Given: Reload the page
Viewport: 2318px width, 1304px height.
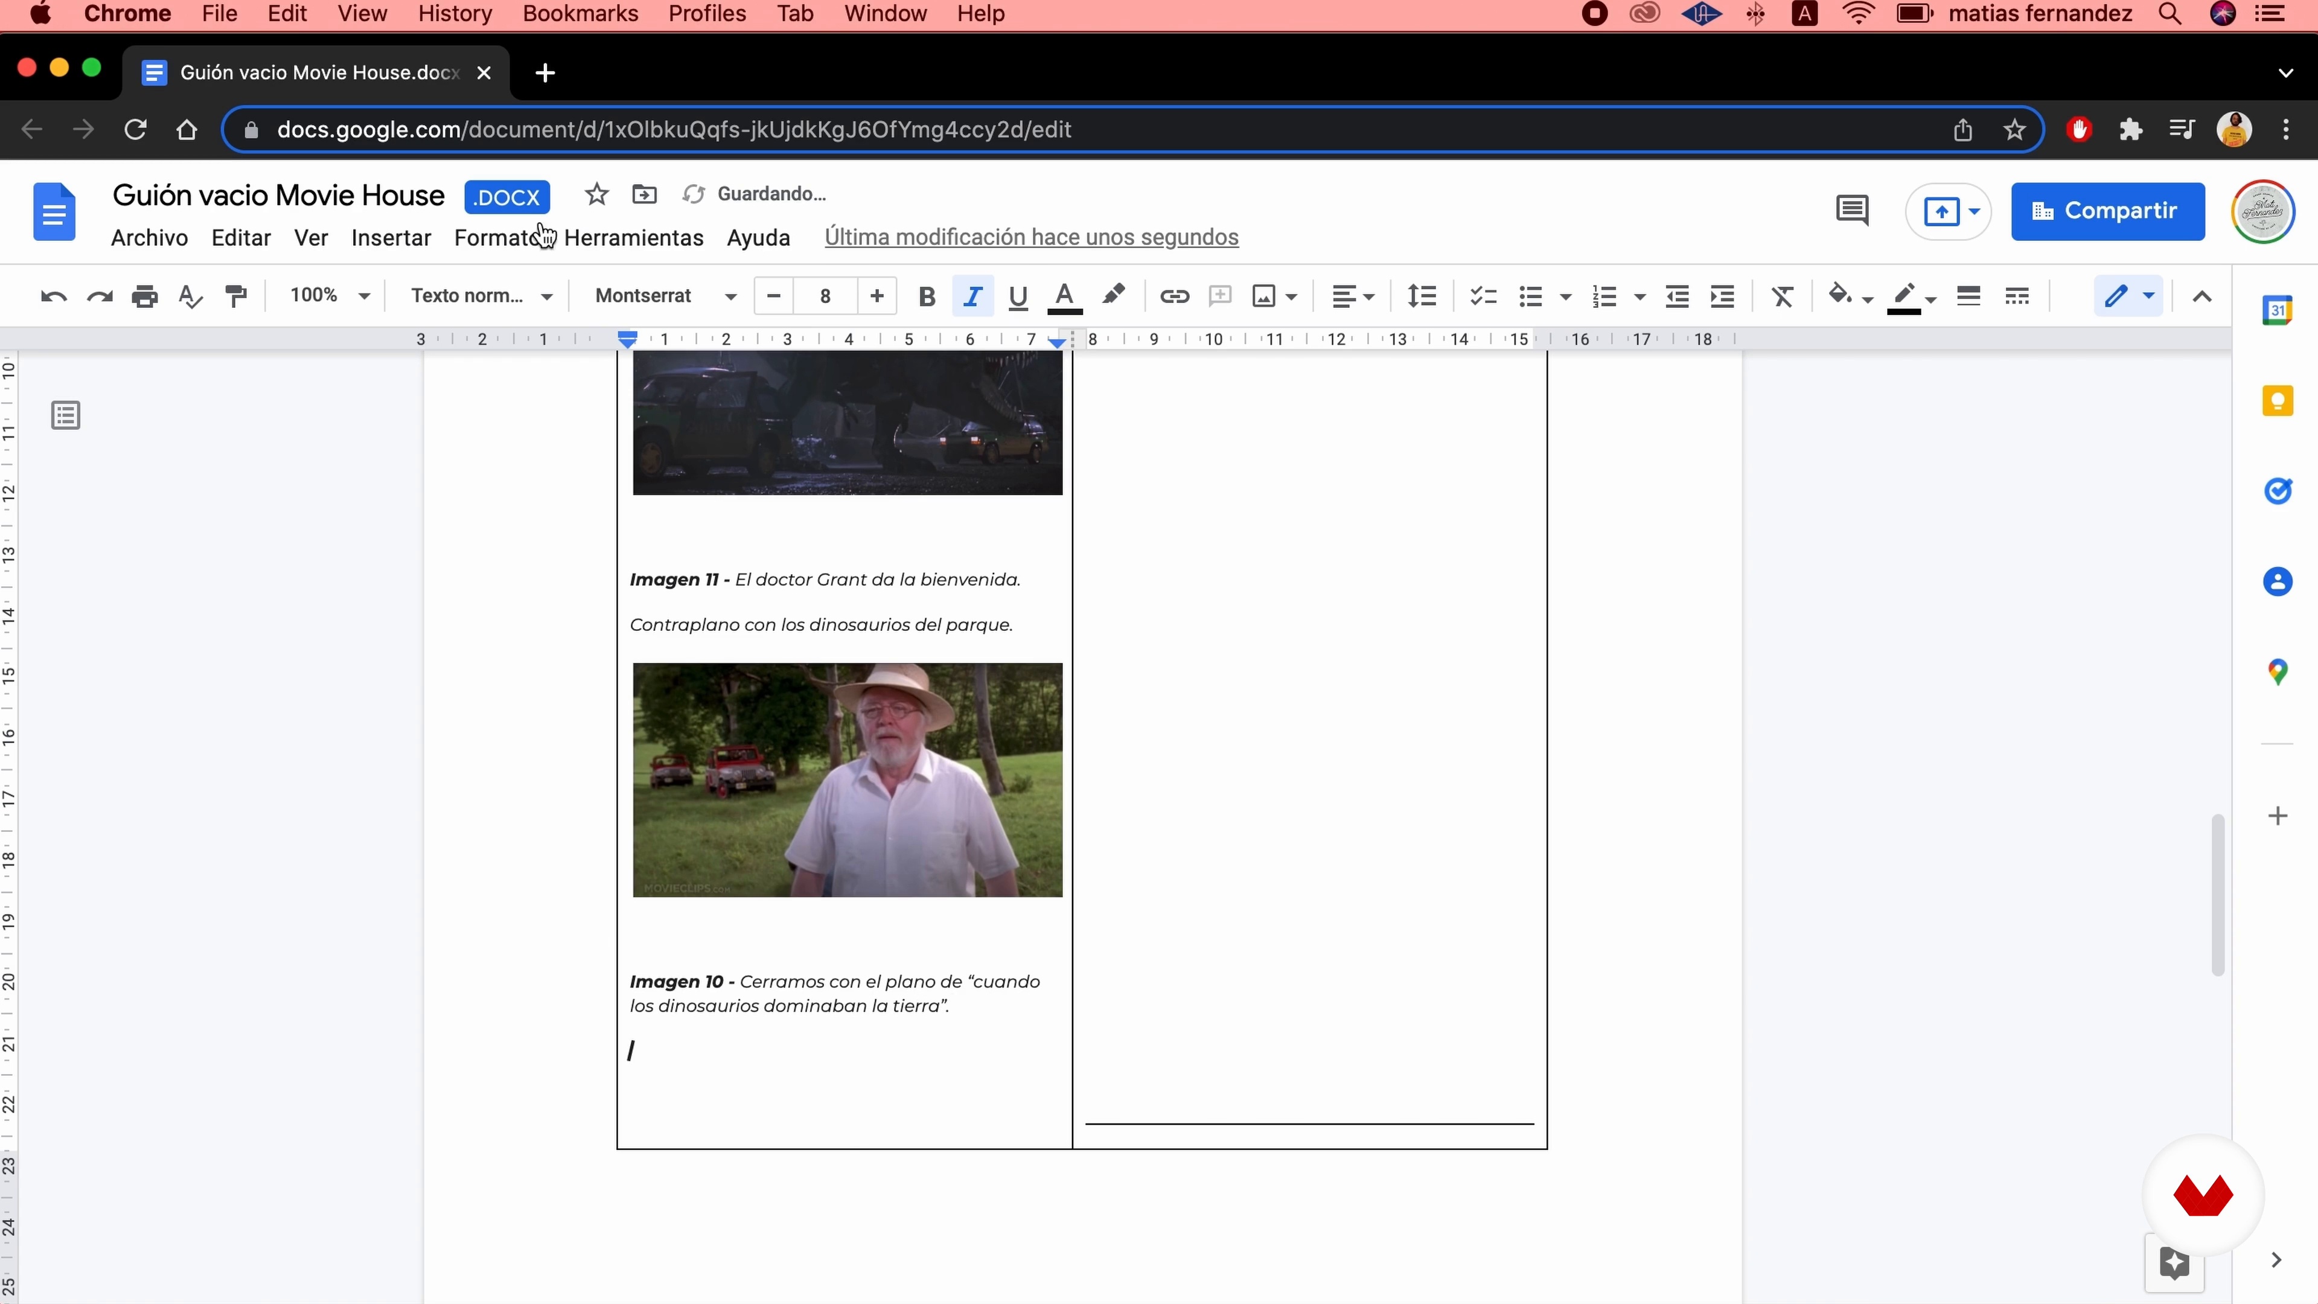Looking at the screenshot, I should tap(135, 130).
